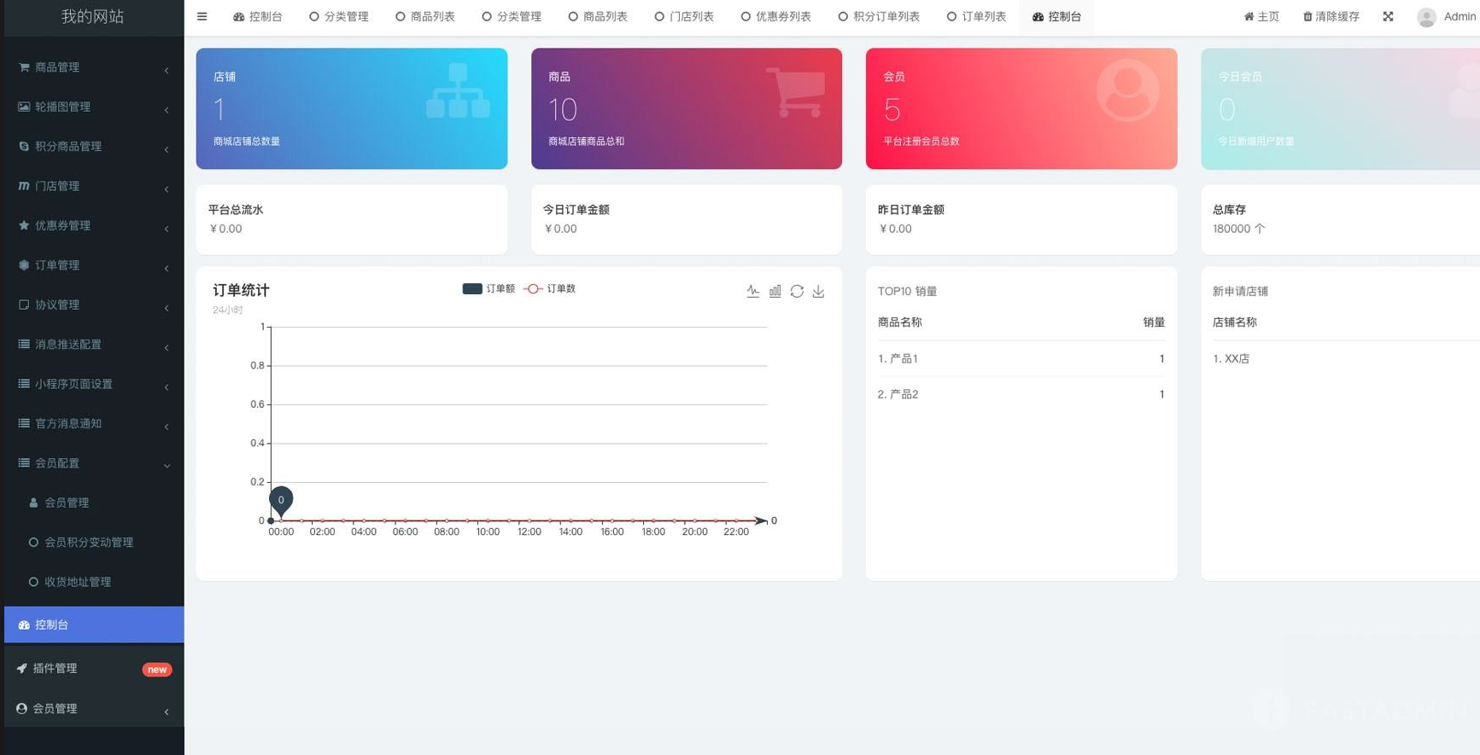Download the order statistics chart image
The height and width of the screenshot is (755, 1480).
tap(818, 292)
